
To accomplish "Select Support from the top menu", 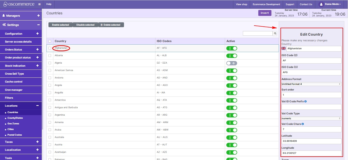I will (x=290, y=4).
